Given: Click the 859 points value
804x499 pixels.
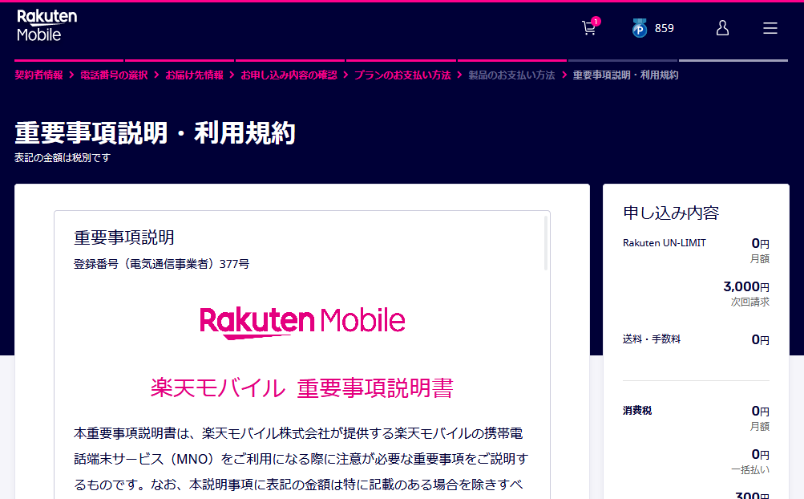Looking at the screenshot, I should (664, 29).
